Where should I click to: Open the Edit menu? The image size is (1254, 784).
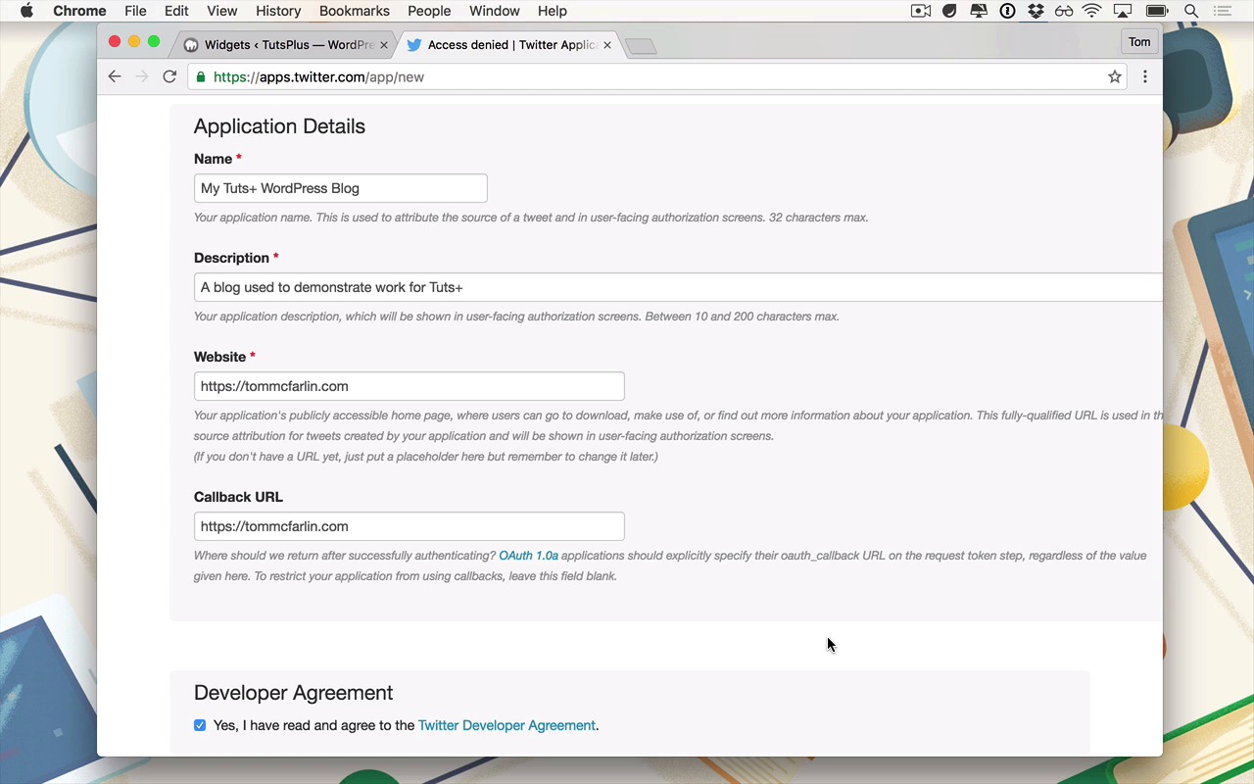pos(176,11)
